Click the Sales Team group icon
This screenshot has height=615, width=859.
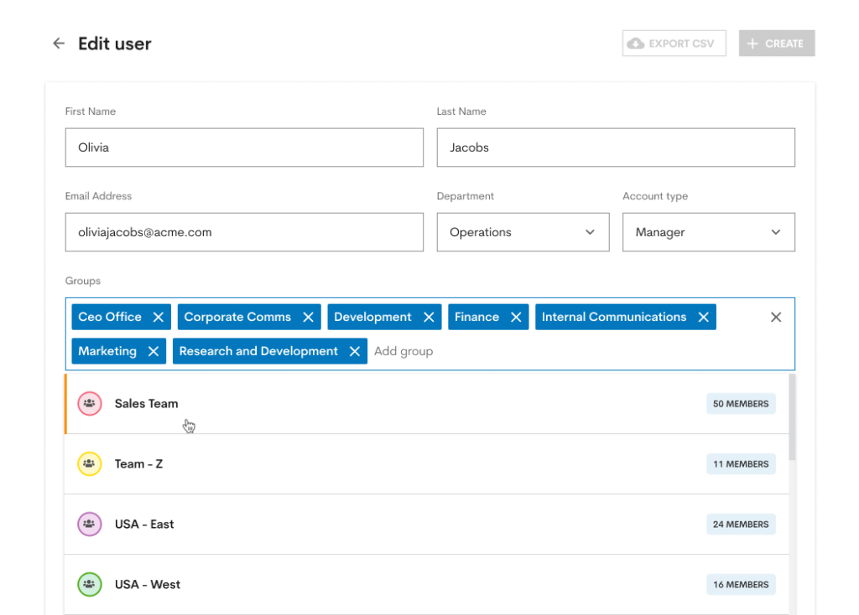89,403
